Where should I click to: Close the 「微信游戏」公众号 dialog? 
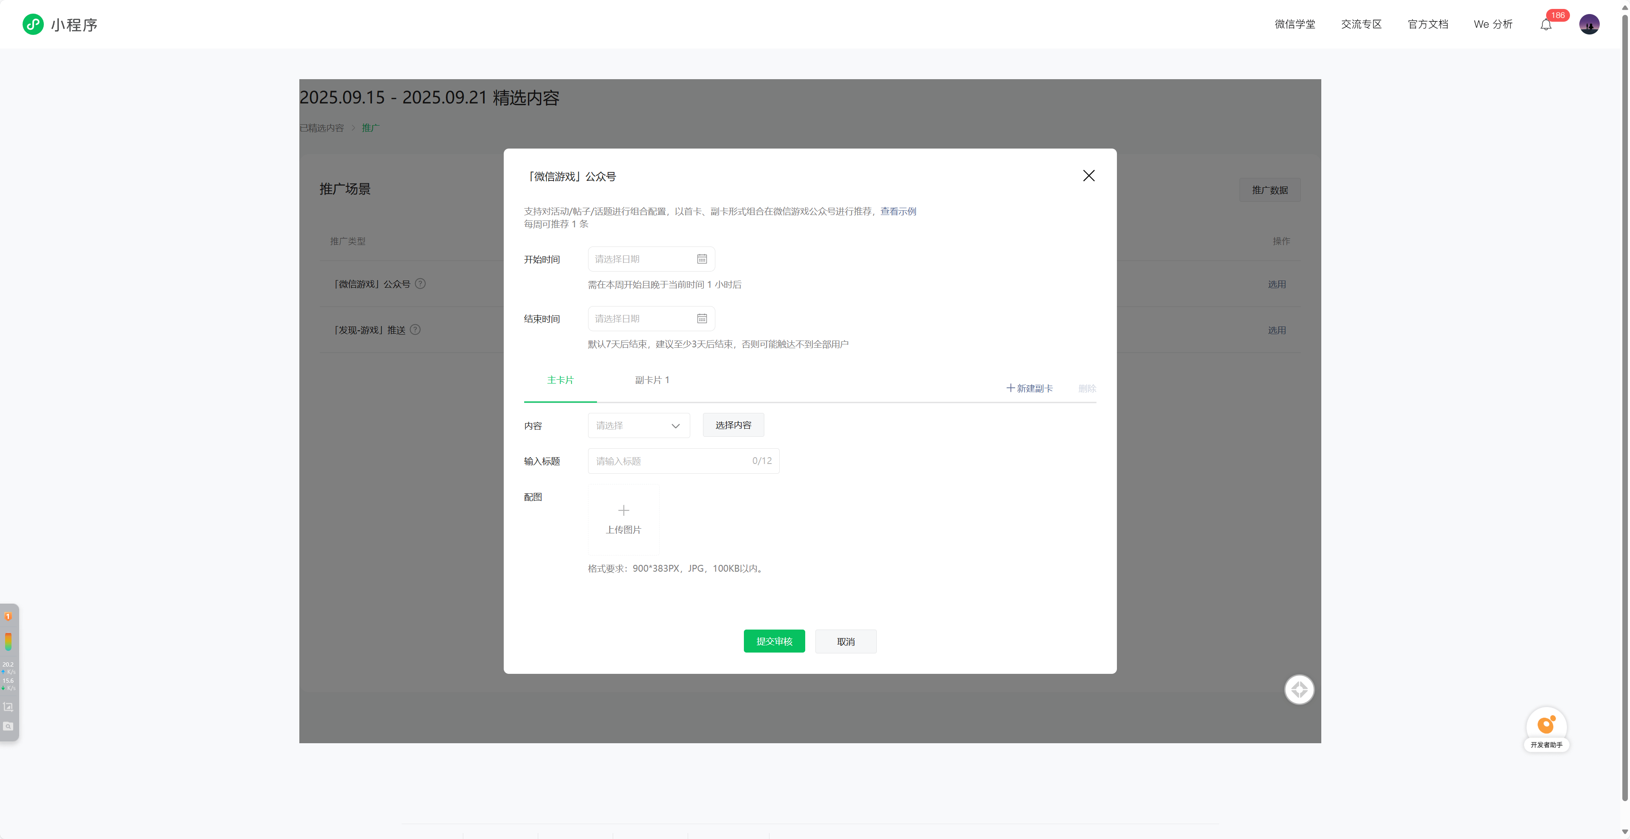coord(1088,176)
